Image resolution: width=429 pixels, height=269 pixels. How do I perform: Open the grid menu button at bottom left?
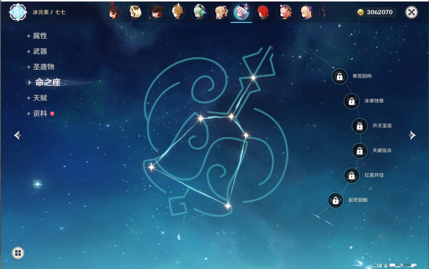18,253
